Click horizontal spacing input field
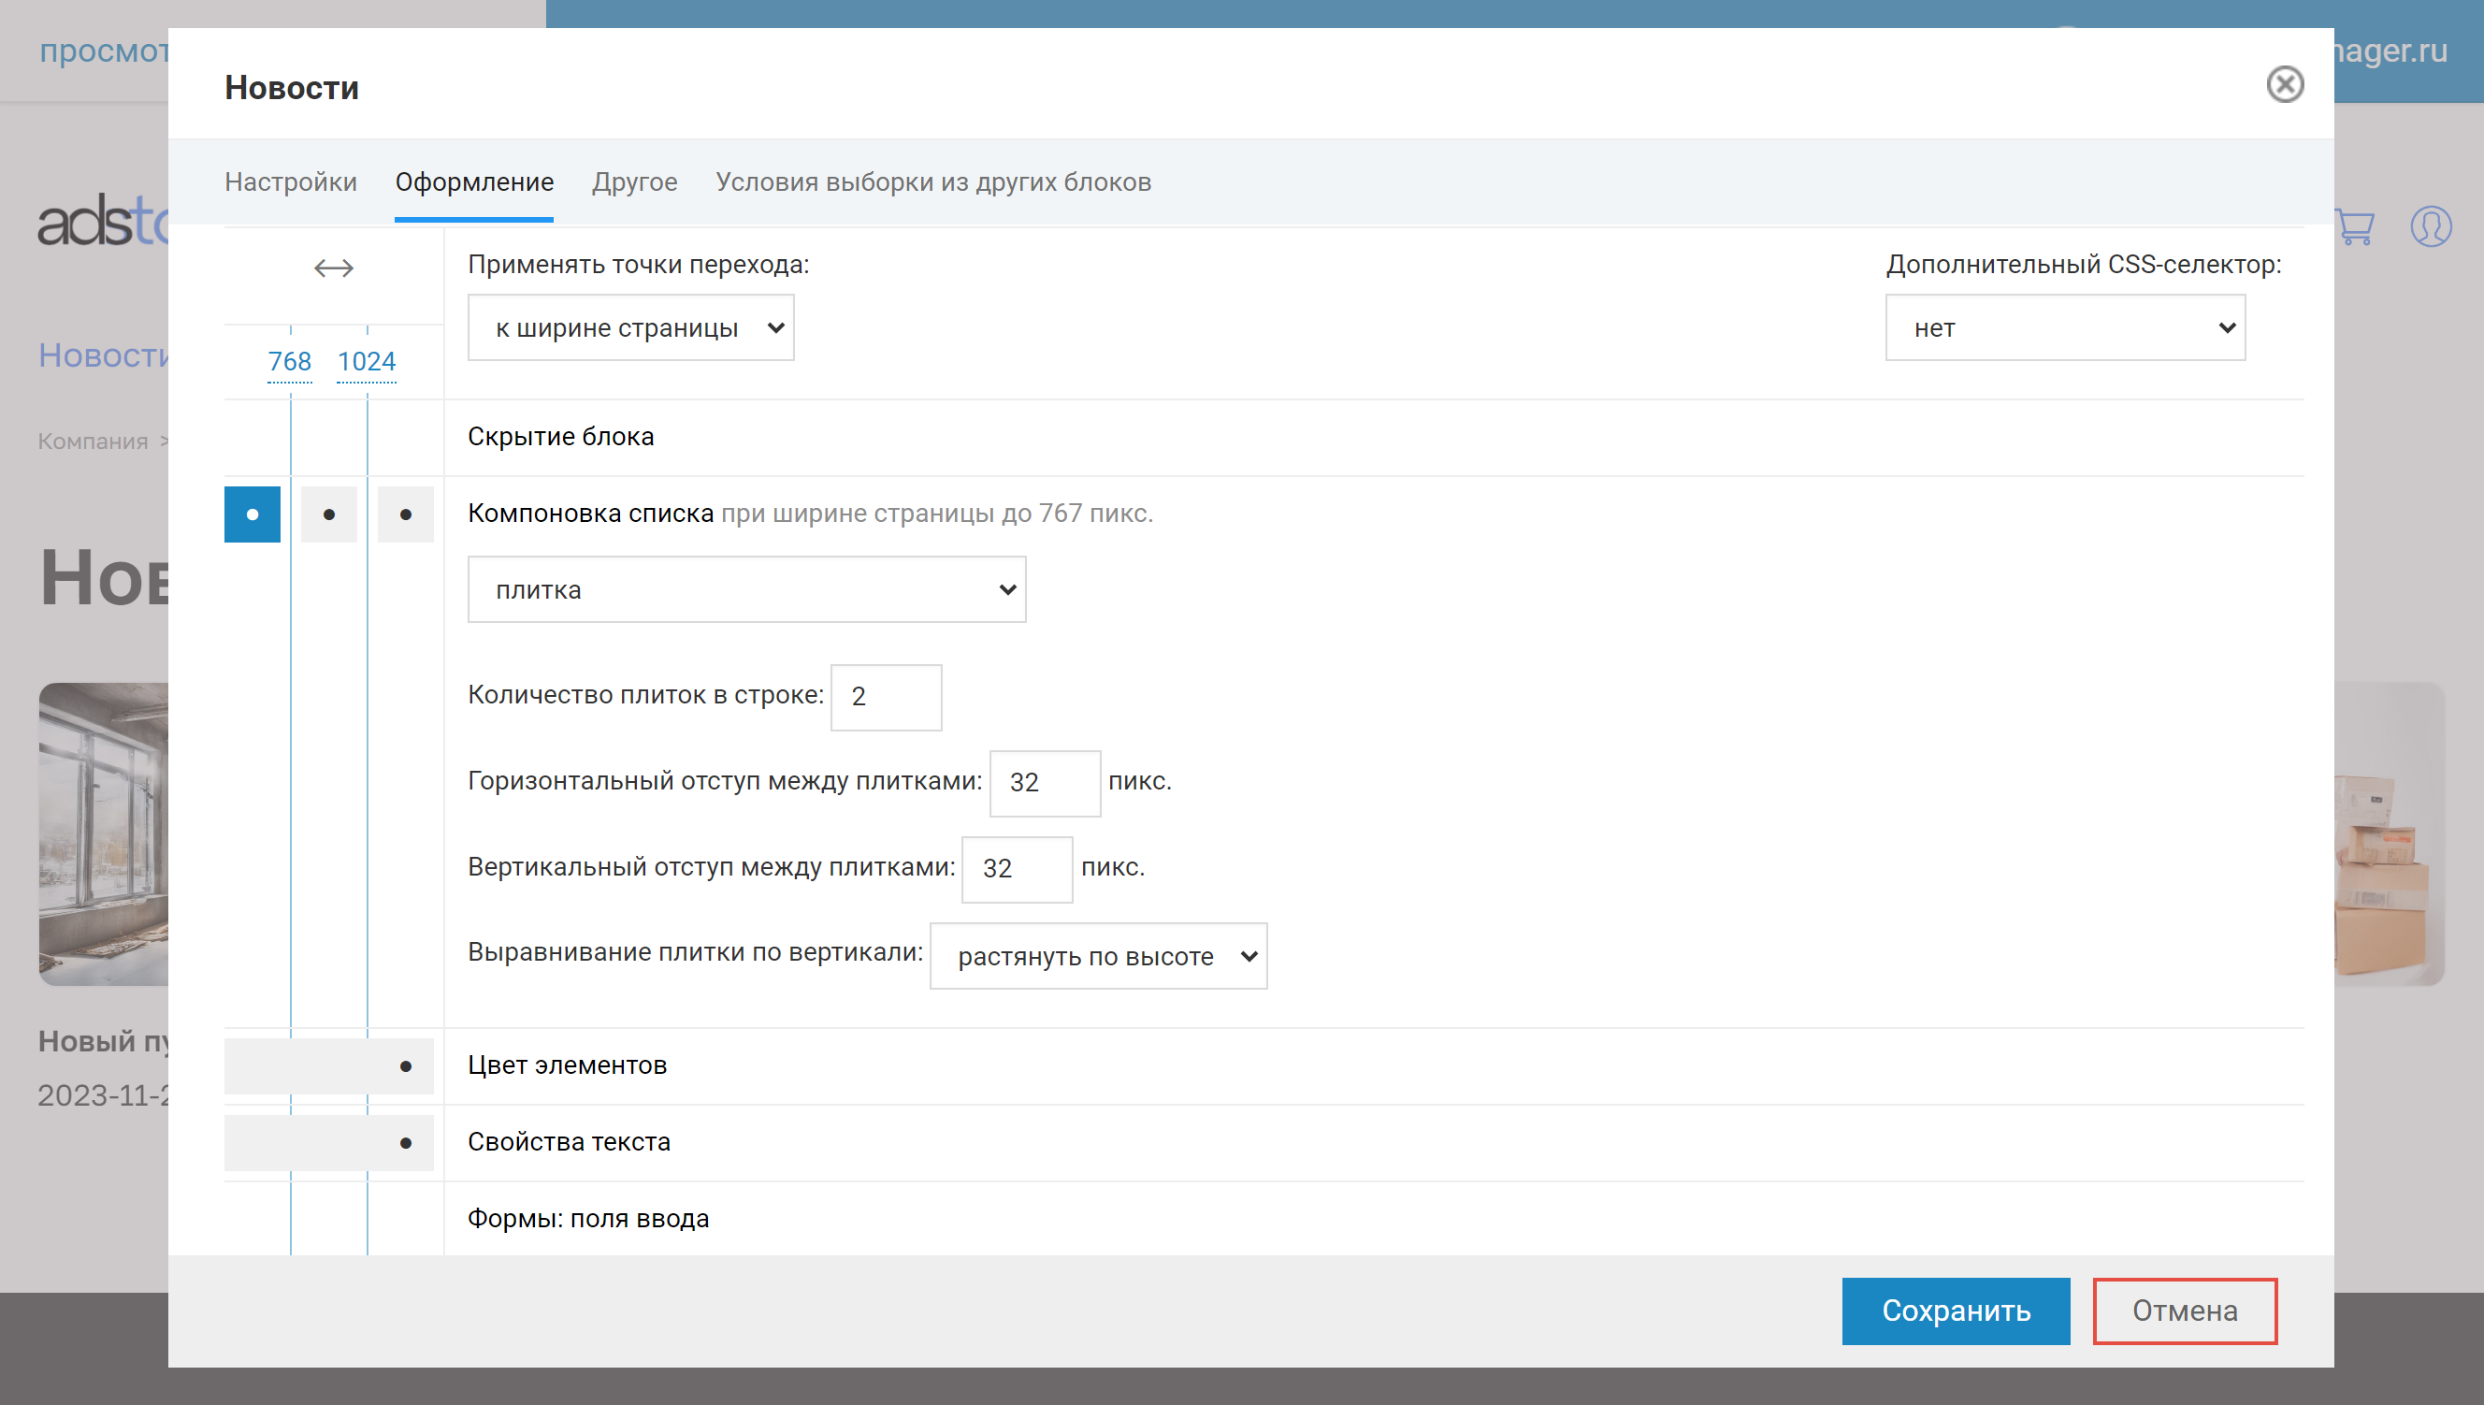The width and height of the screenshot is (2484, 1405). 1043,782
